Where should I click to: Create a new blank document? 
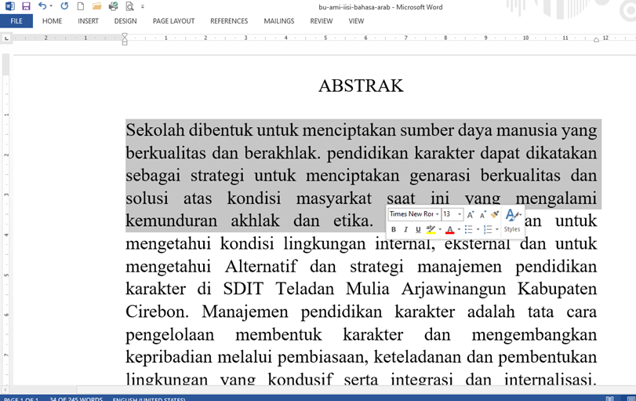pyautogui.click(x=80, y=6)
